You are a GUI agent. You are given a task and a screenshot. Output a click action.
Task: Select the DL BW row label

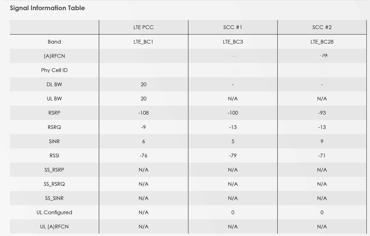coord(54,84)
